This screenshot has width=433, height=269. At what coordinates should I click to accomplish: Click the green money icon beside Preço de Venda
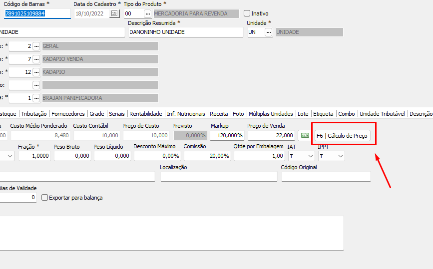click(304, 135)
